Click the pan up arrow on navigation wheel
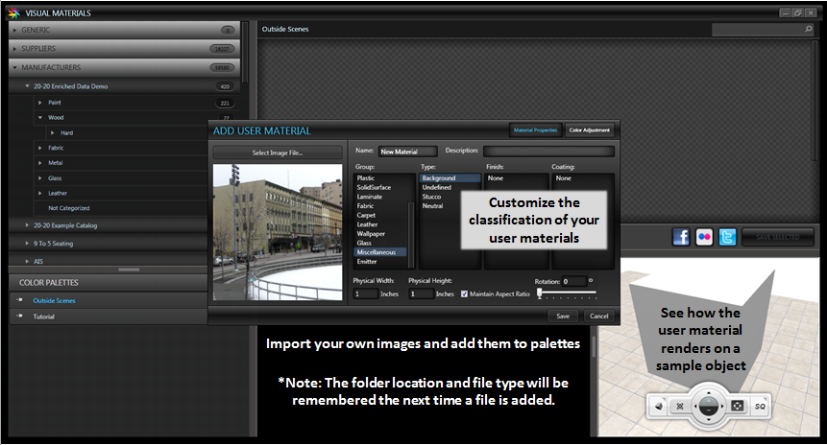Screen dimensions: 827x445 (x=708, y=393)
